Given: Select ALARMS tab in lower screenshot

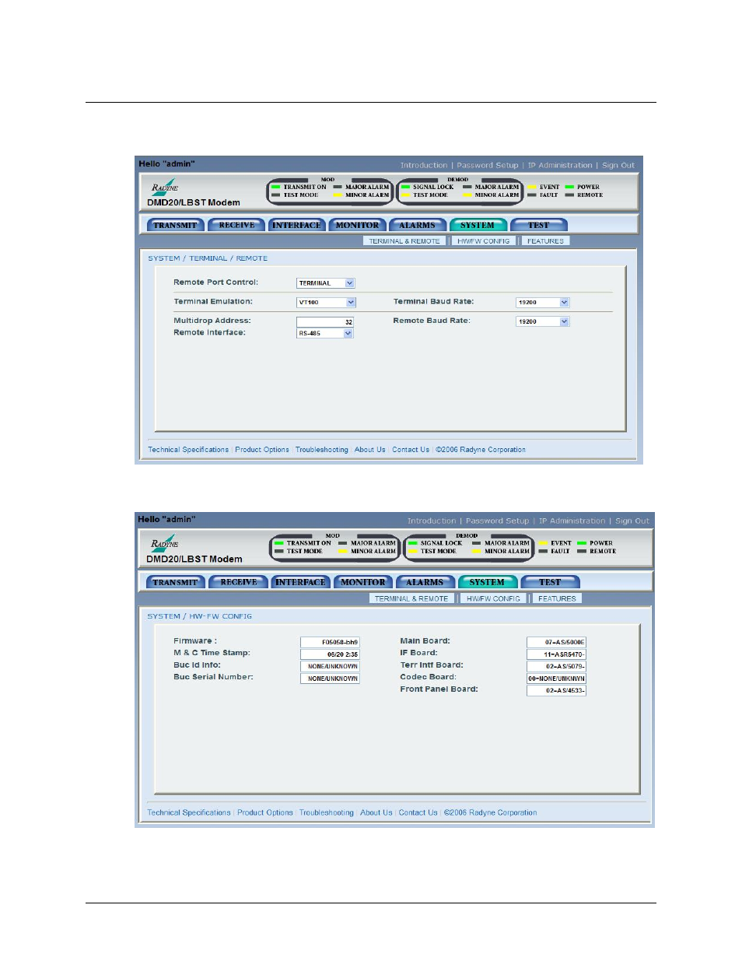Looking at the screenshot, I should pos(425,582).
